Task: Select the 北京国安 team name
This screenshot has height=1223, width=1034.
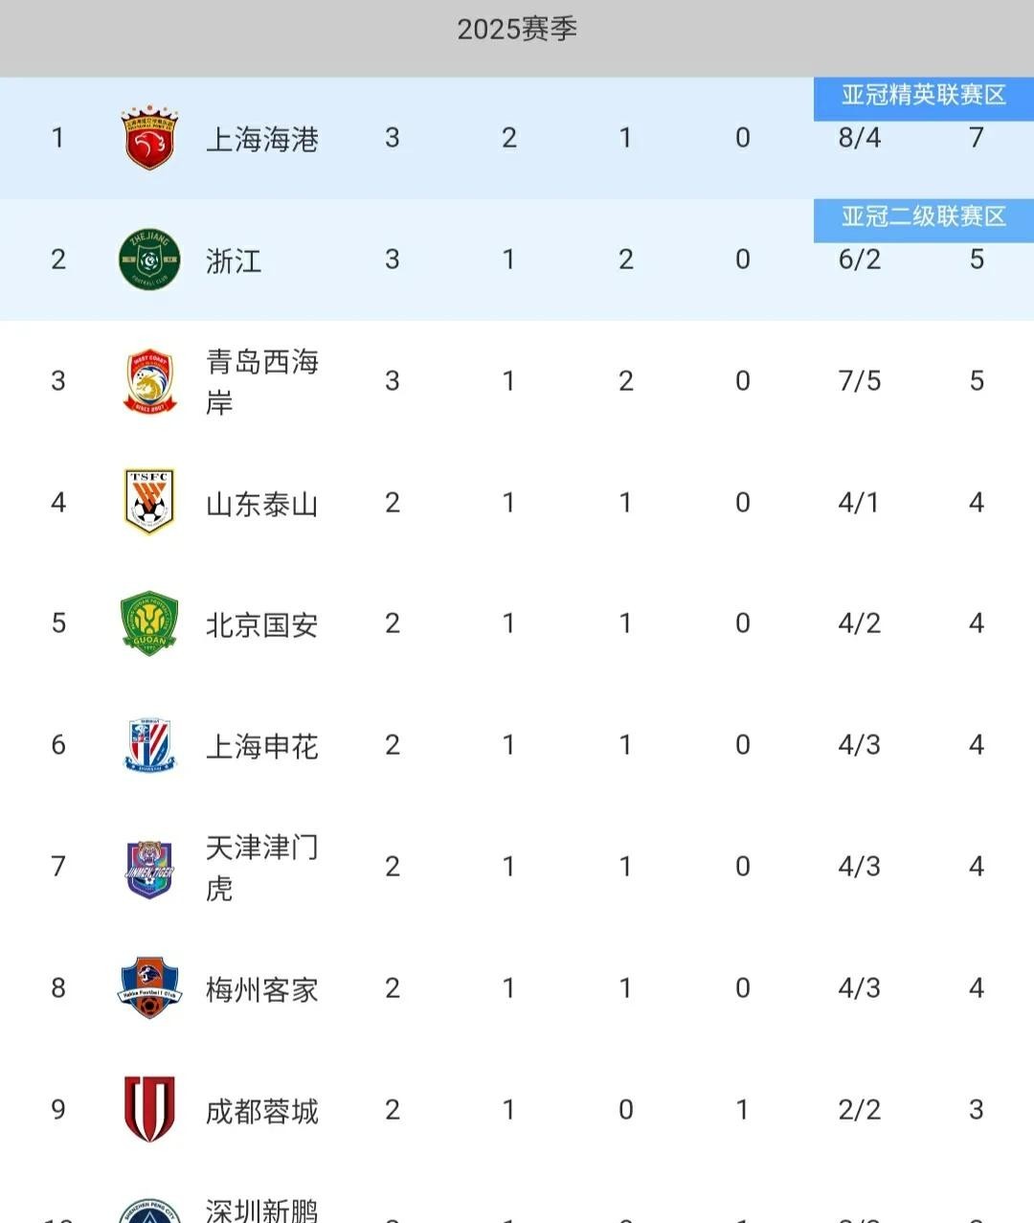Action: [262, 625]
